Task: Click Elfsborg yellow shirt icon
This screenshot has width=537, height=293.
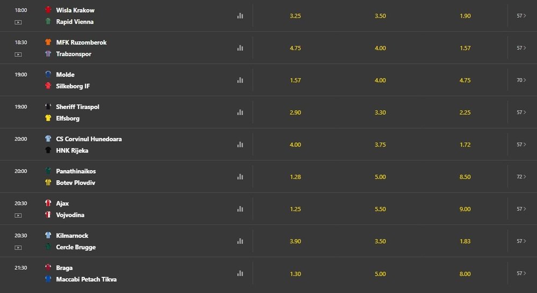Action: (48, 118)
